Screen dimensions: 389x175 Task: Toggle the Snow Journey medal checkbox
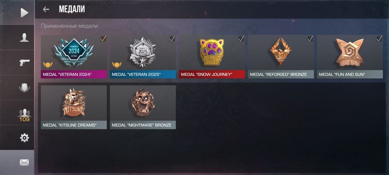point(241,38)
